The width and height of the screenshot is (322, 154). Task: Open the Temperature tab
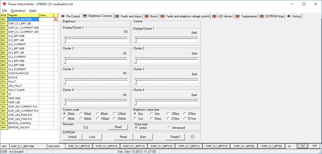(246, 16)
